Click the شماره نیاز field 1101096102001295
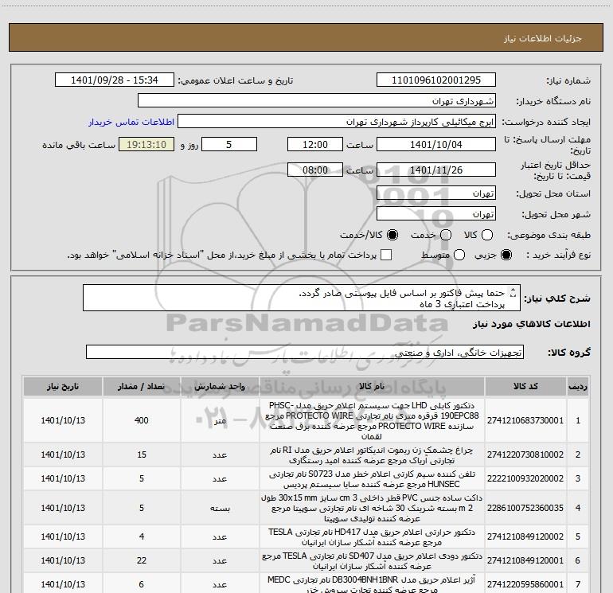613x593 pixels. [436, 80]
